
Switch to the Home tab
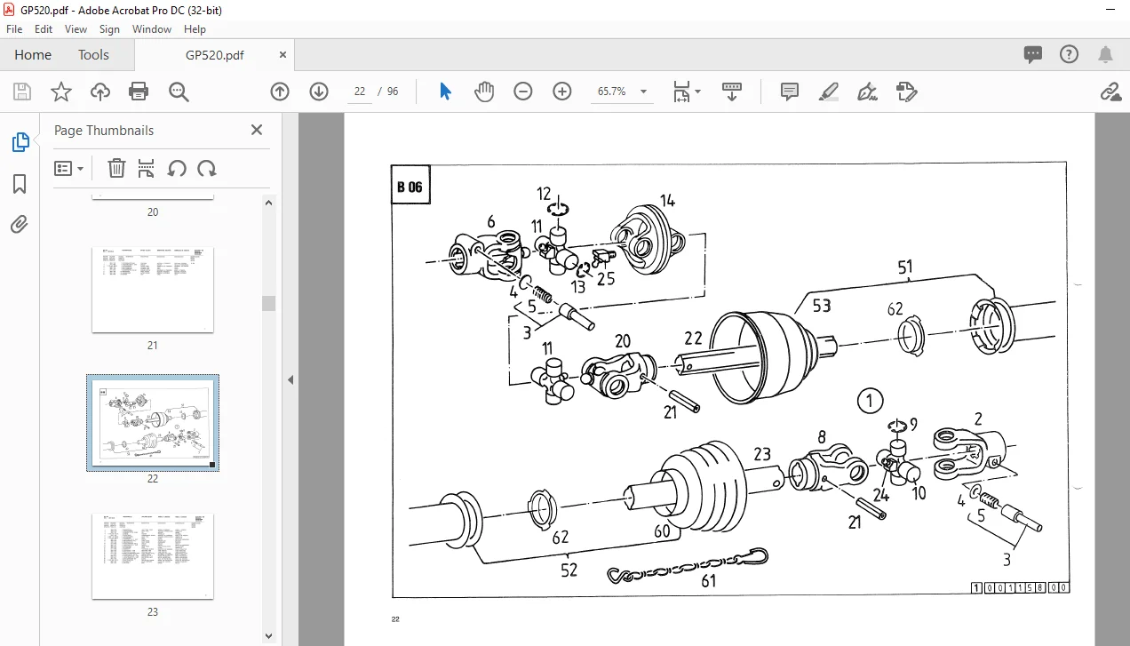[33, 55]
